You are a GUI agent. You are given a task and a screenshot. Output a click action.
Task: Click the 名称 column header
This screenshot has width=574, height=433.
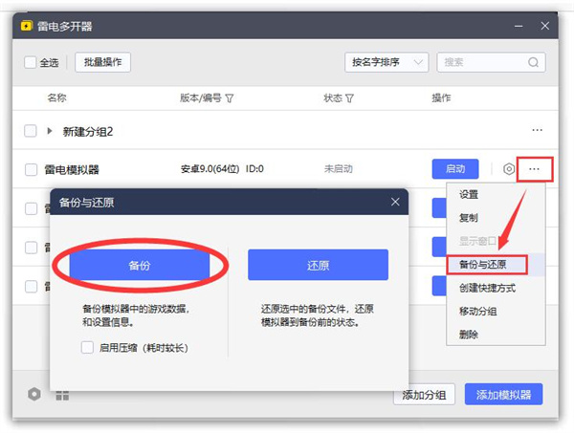pyautogui.click(x=56, y=98)
